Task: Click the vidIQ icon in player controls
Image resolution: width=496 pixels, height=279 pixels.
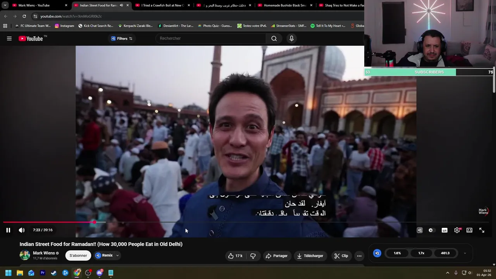Action: click(419, 230)
